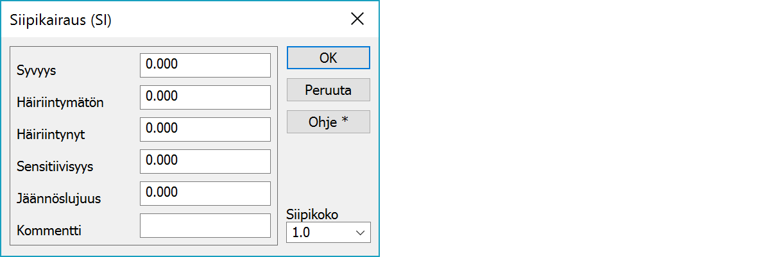This screenshot has width=770, height=257.
Task: Open the Siipikoko combo box showing 1.0
Action: coord(321,233)
